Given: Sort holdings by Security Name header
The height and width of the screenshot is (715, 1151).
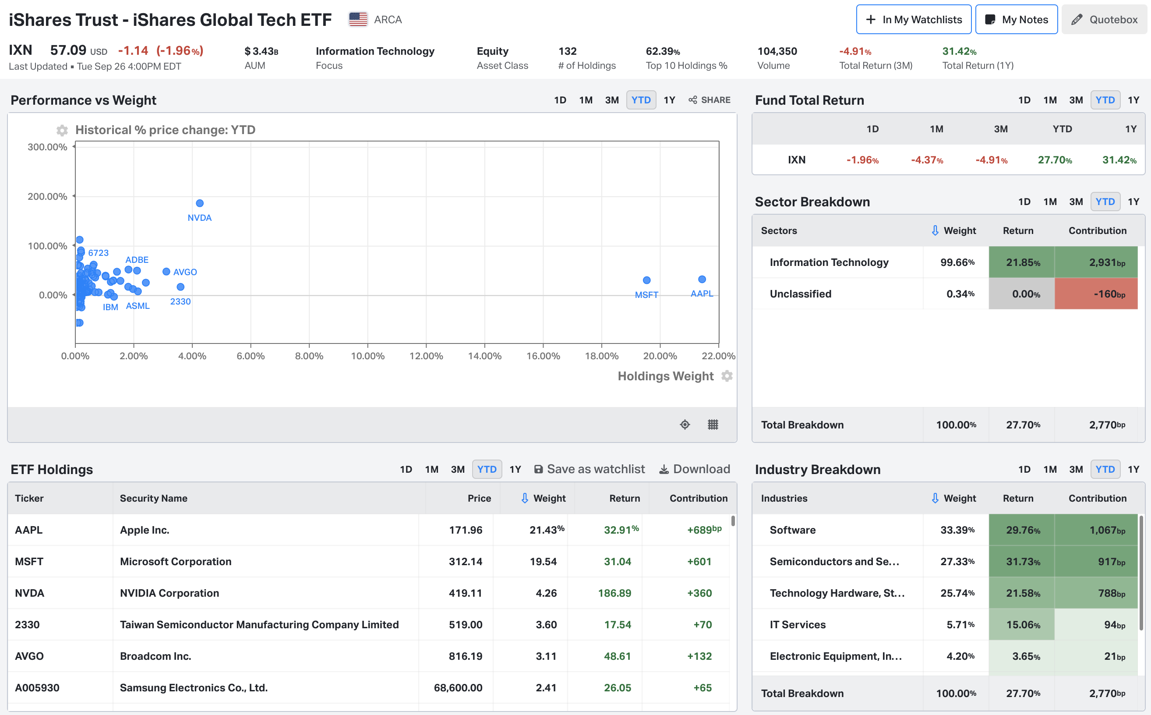Looking at the screenshot, I should [154, 498].
